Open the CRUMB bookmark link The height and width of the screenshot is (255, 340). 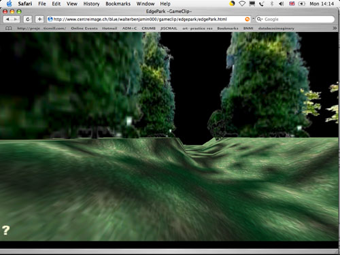pyautogui.click(x=148, y=29)
